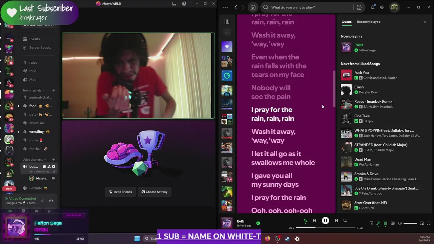Open Spotify friend activity icon
Screen dimensions: 434x244
point(382,7)
